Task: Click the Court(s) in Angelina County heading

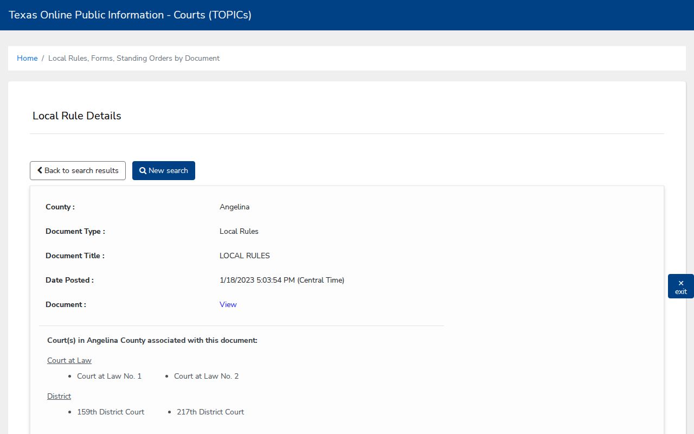Action: pos(152,340)
